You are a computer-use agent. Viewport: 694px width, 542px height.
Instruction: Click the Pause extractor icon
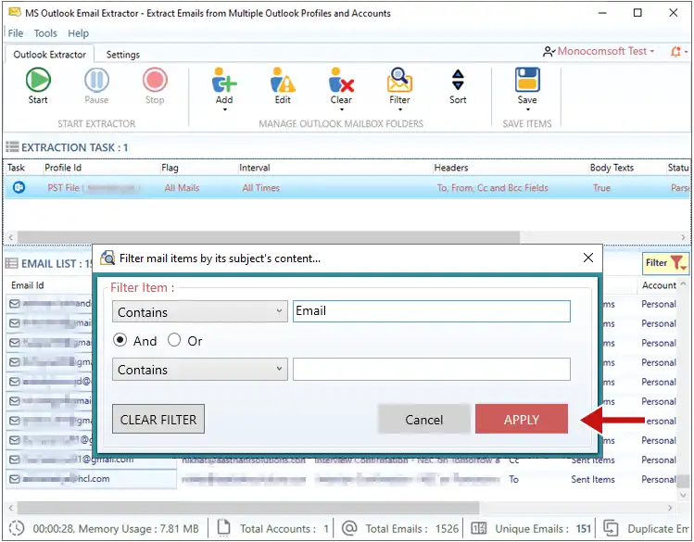click(x=96, y=80)
